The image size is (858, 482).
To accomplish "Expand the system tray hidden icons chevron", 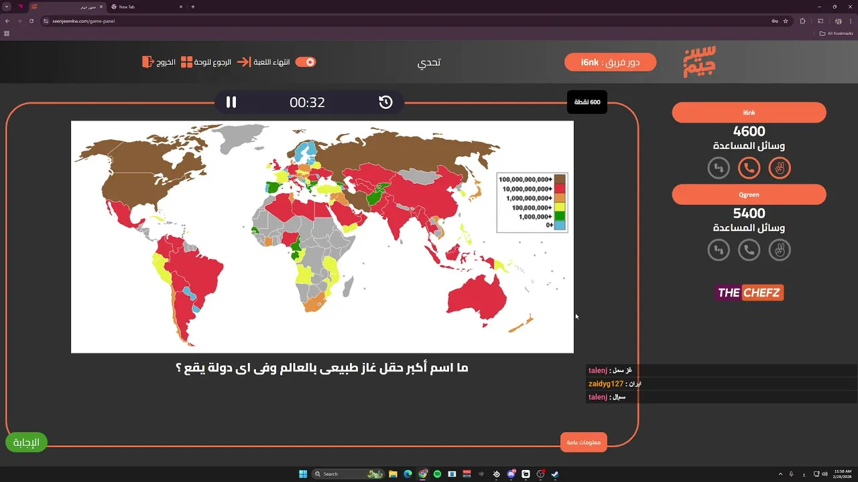I will pos(781,474).
